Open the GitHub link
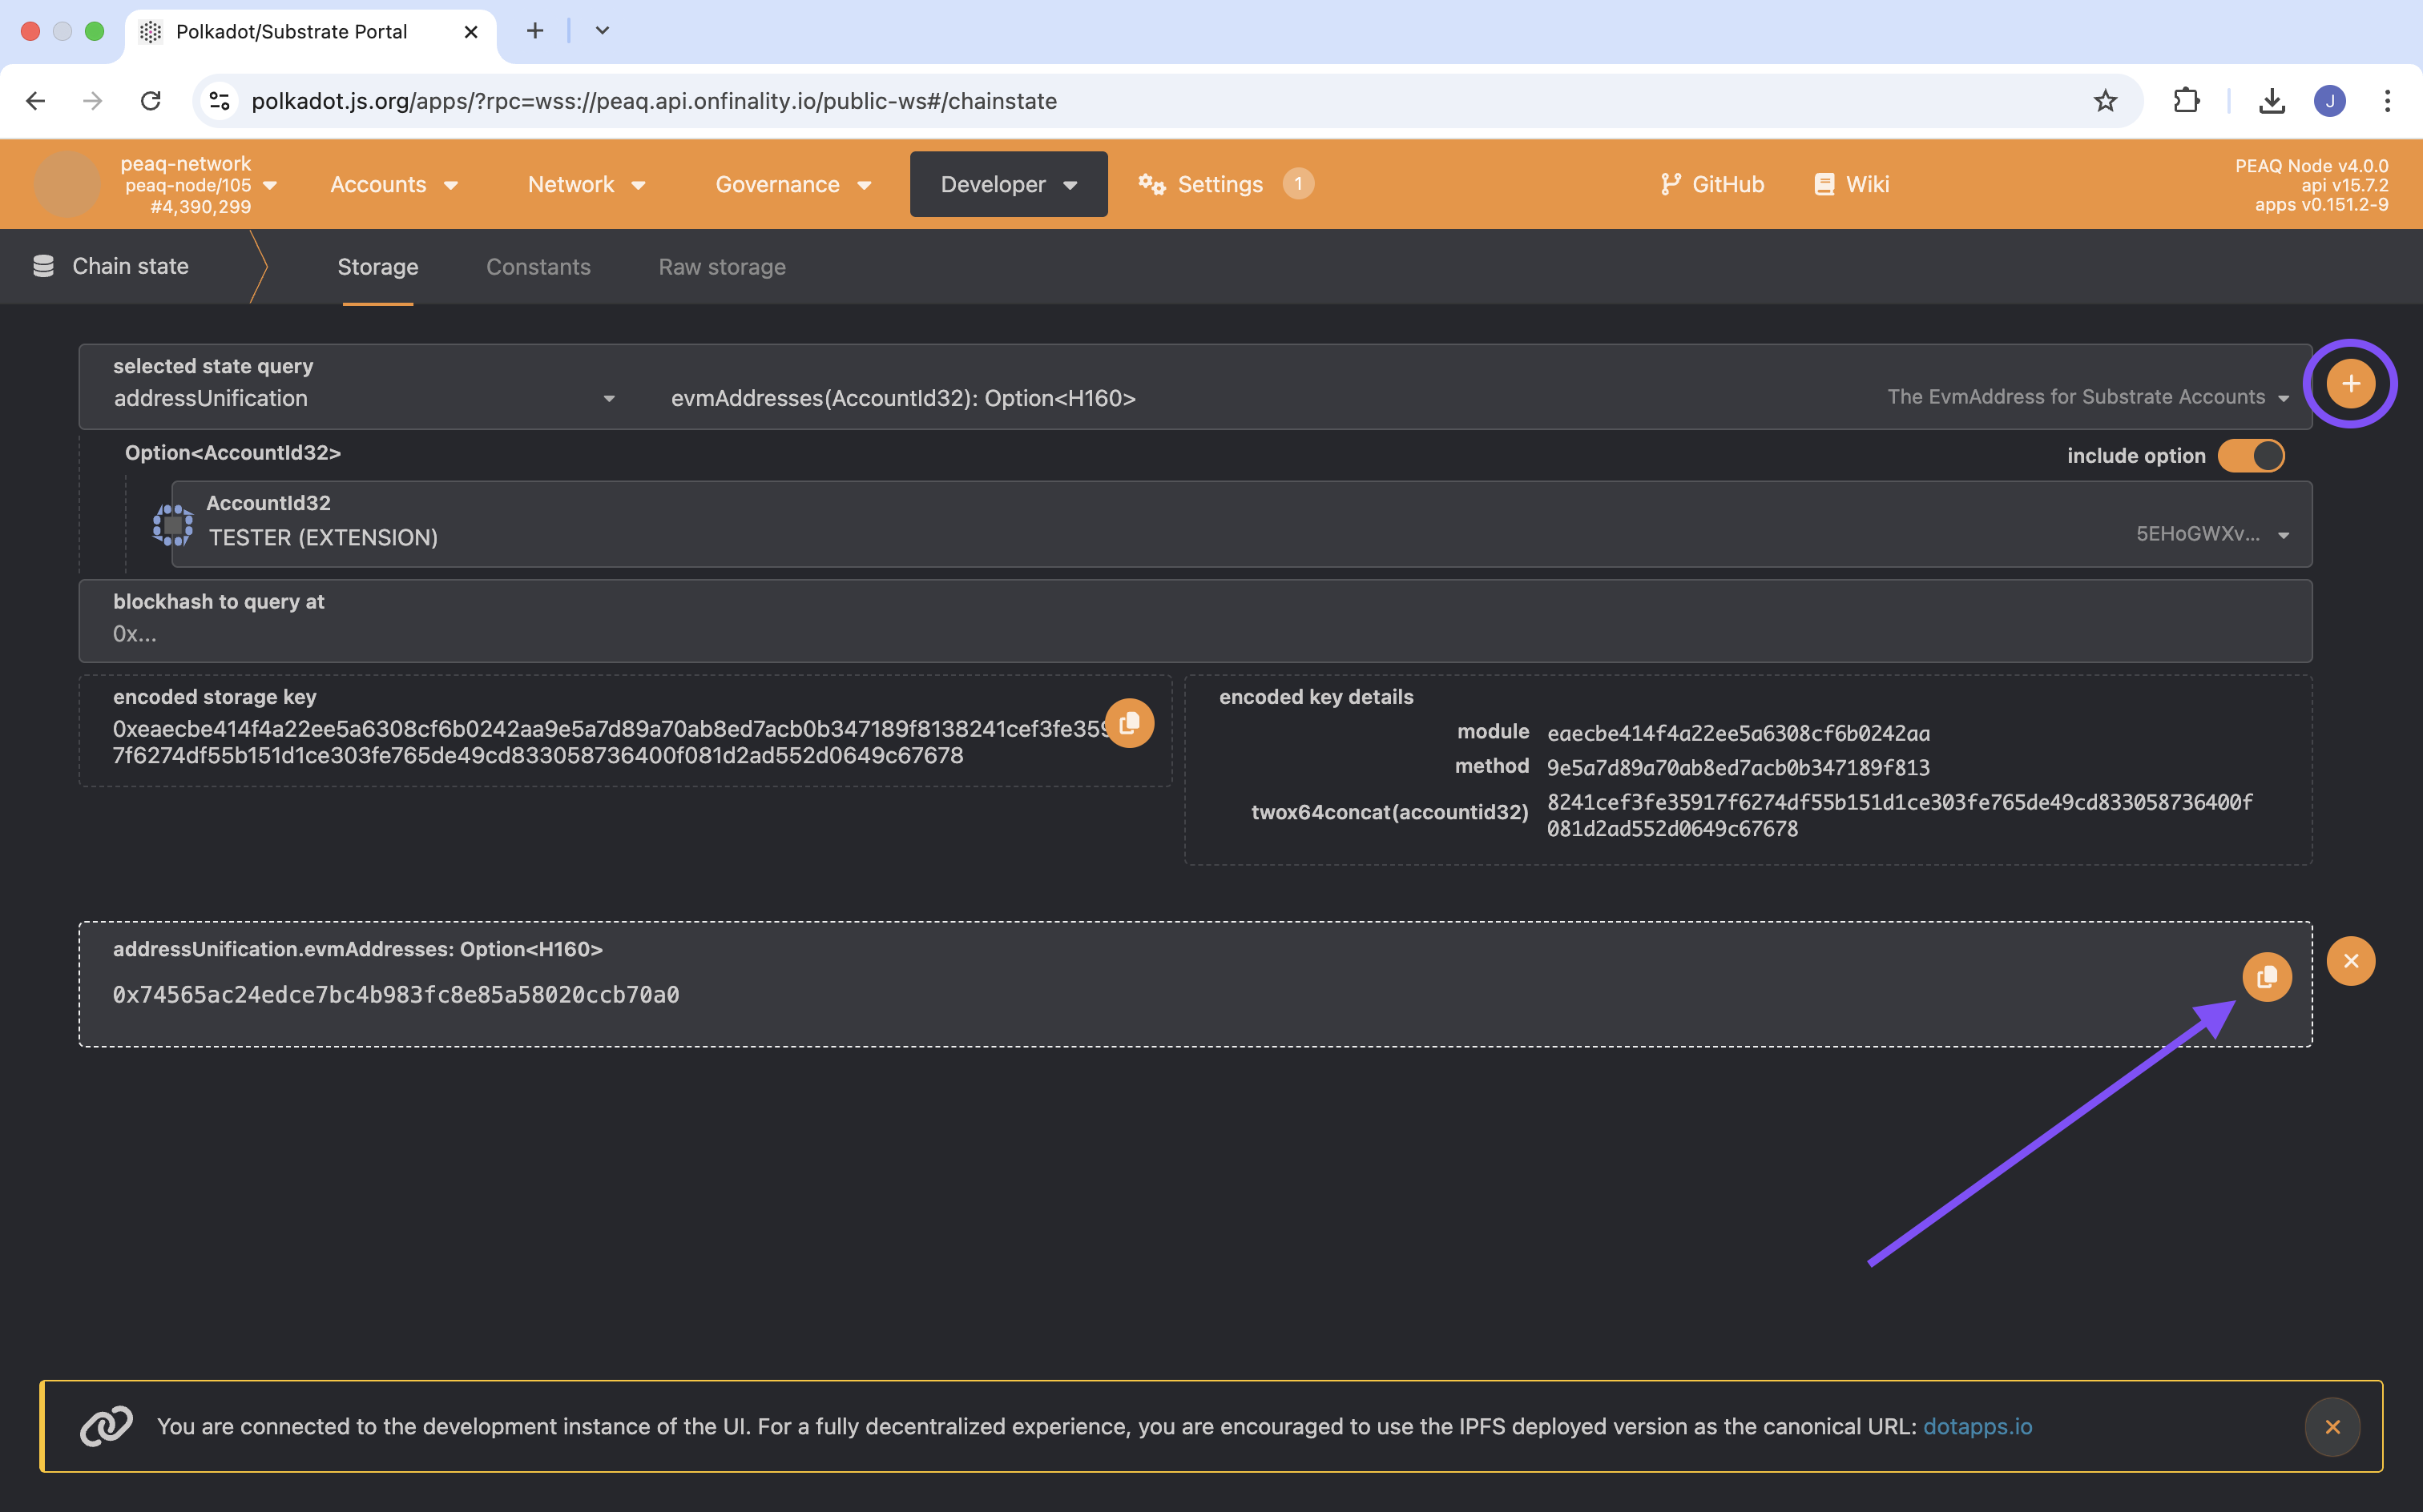The height and width of the screenshot is (1512, 2423). [x=1711, y=184]
